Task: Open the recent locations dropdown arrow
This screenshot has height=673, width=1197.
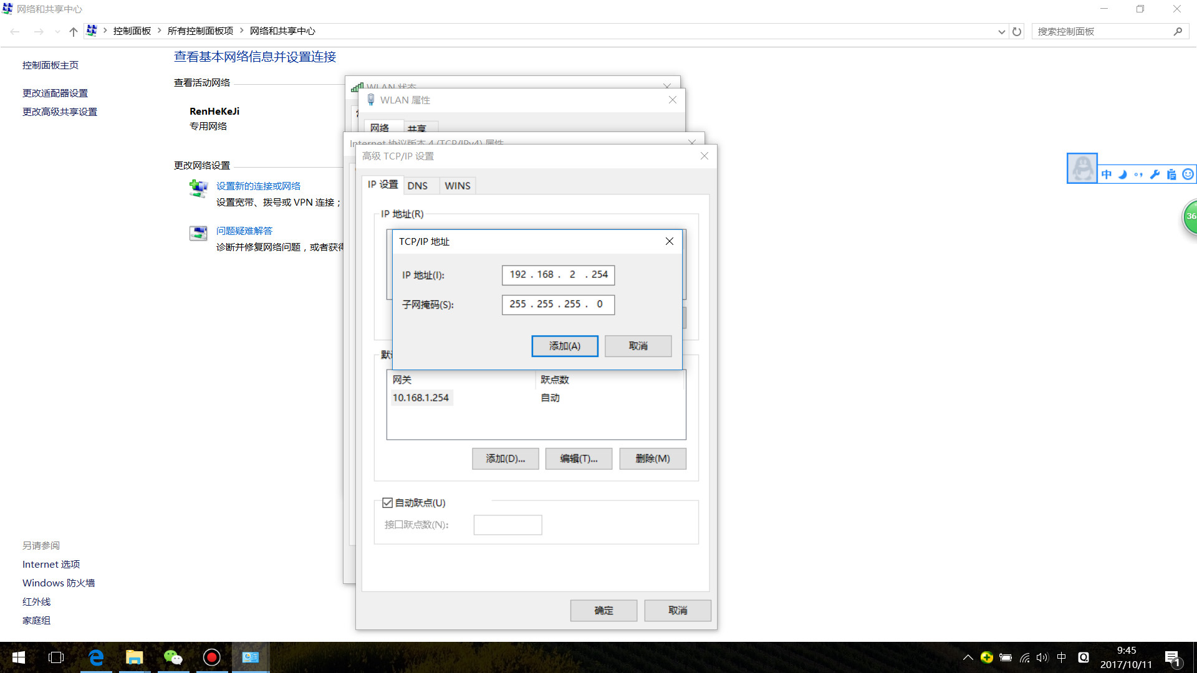Action: tap(57, 31)
